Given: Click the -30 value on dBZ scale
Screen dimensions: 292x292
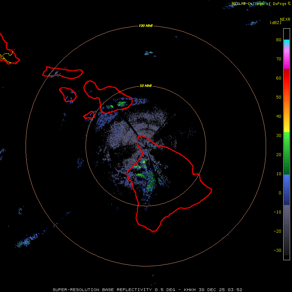Looking at the screenshot, I should 277,250.
